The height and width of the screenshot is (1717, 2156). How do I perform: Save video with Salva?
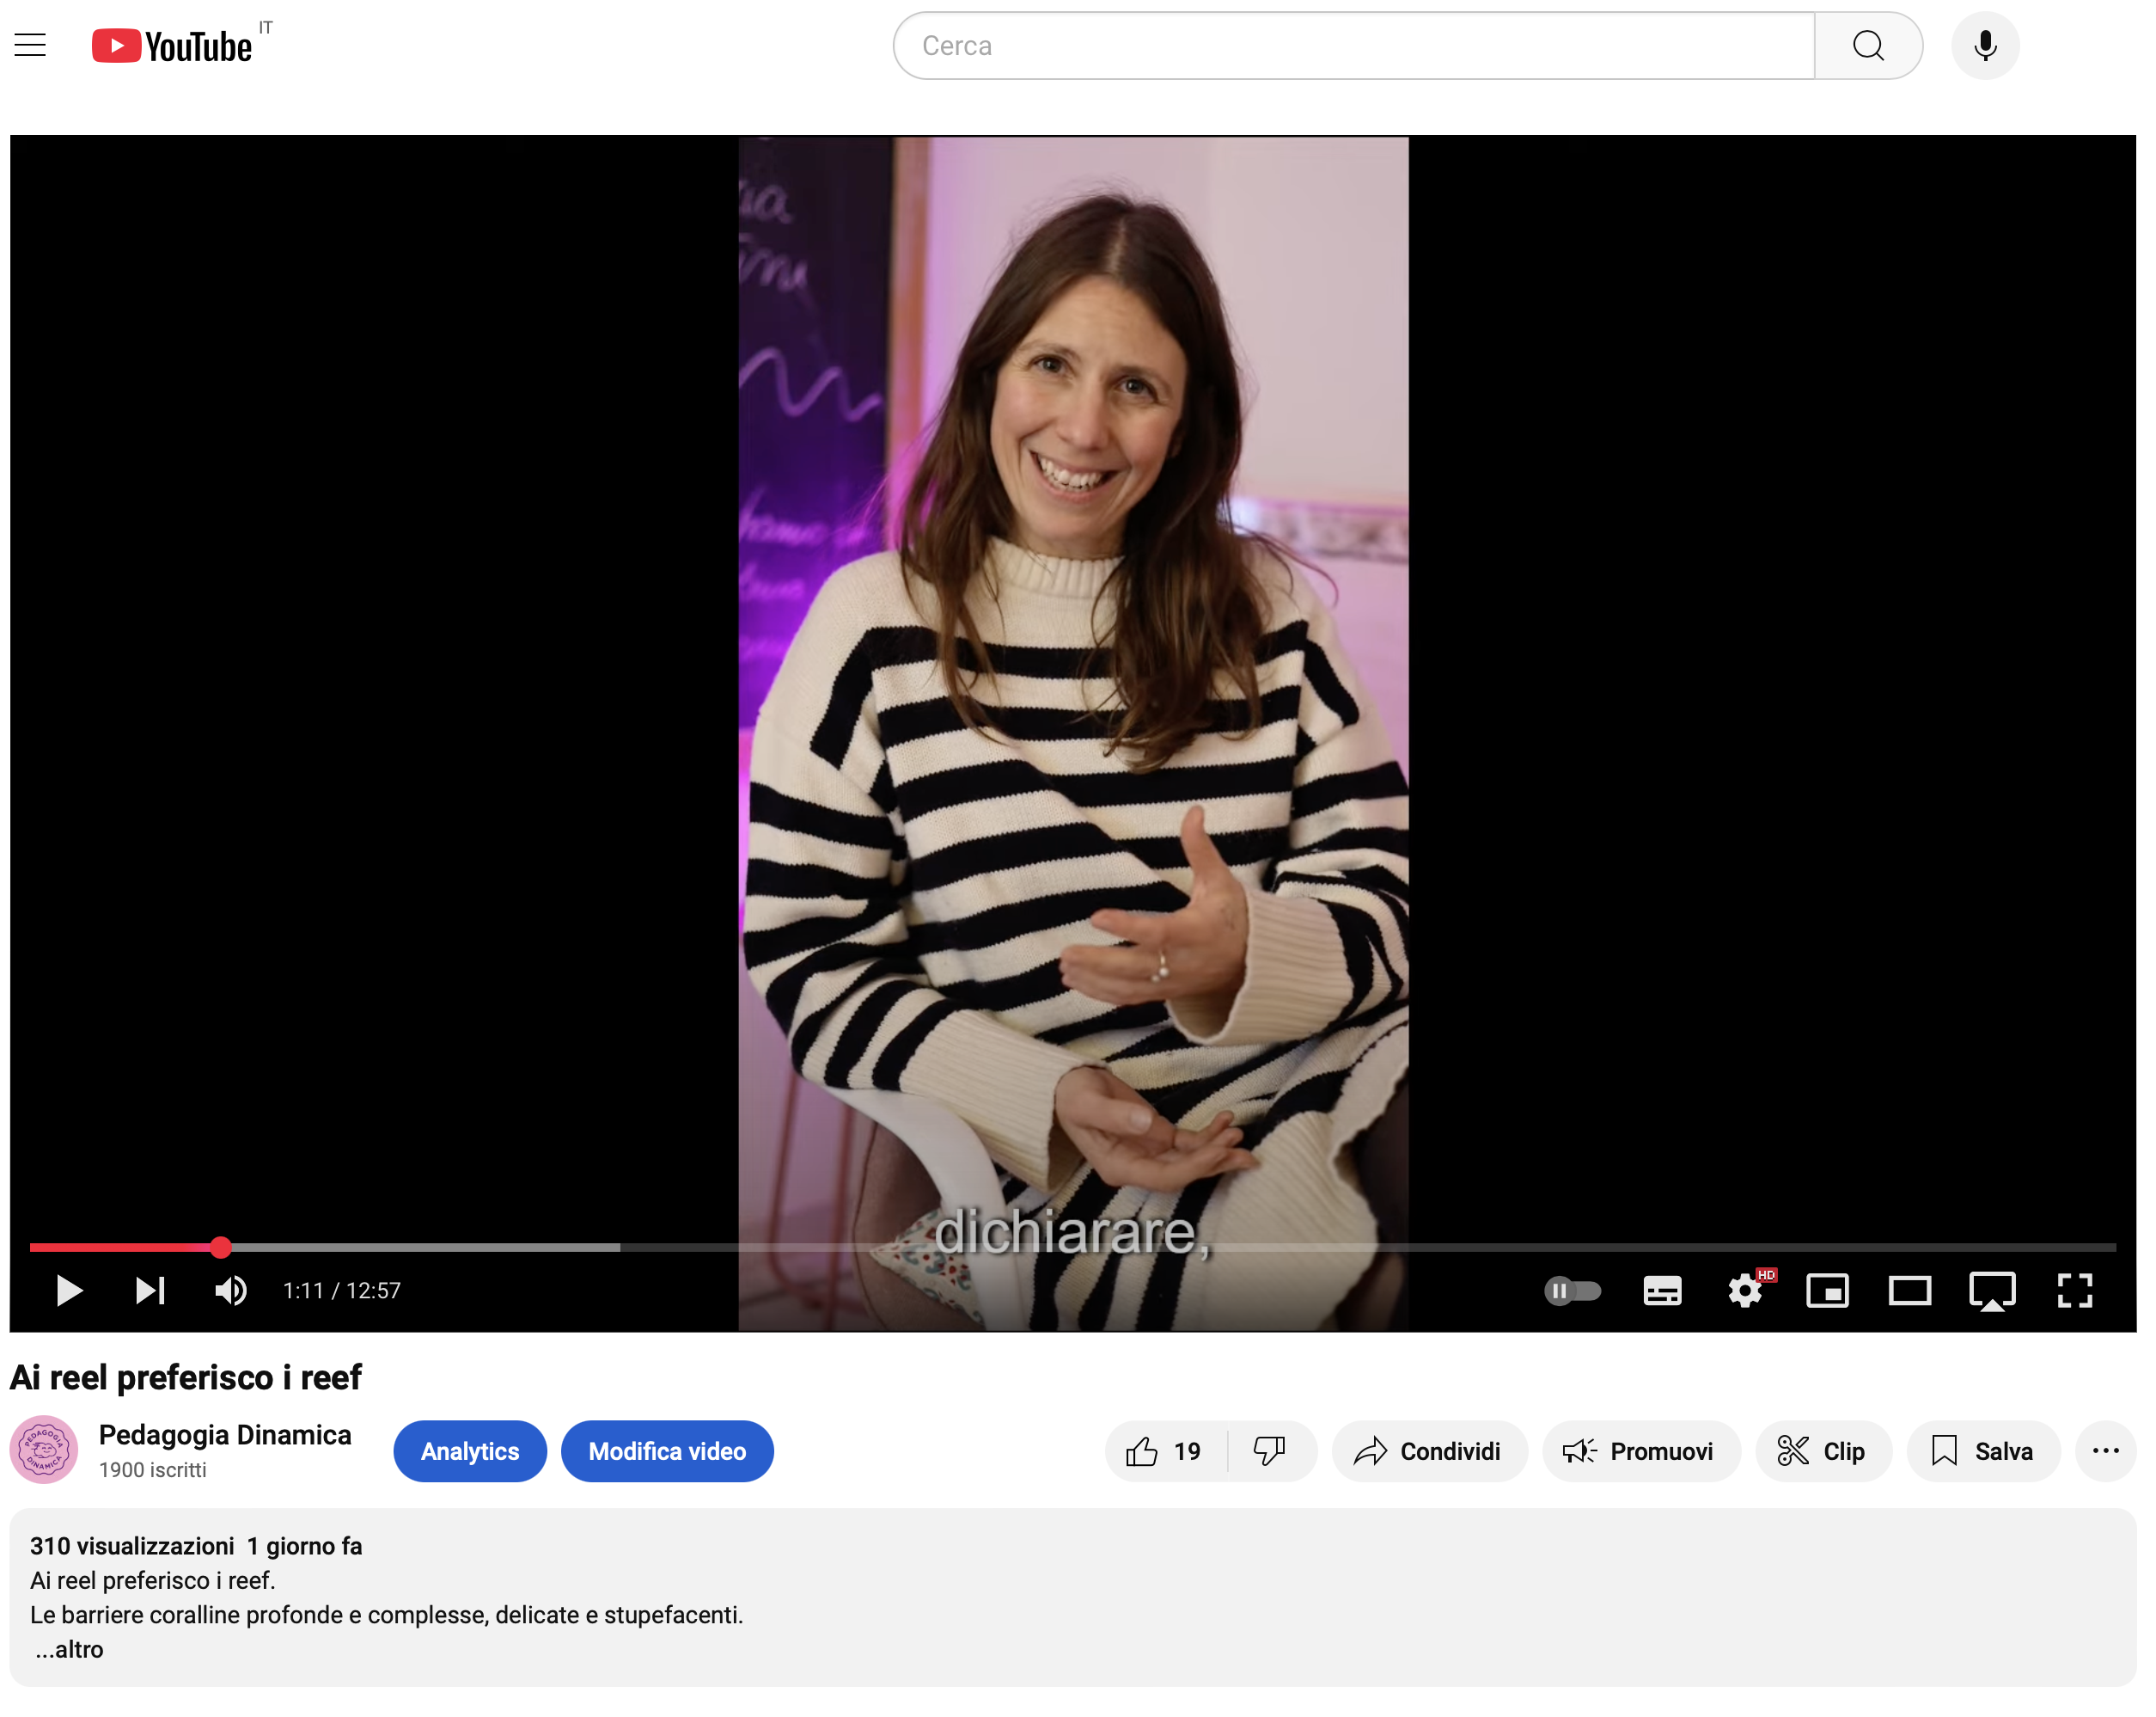pos(1983,1450)
